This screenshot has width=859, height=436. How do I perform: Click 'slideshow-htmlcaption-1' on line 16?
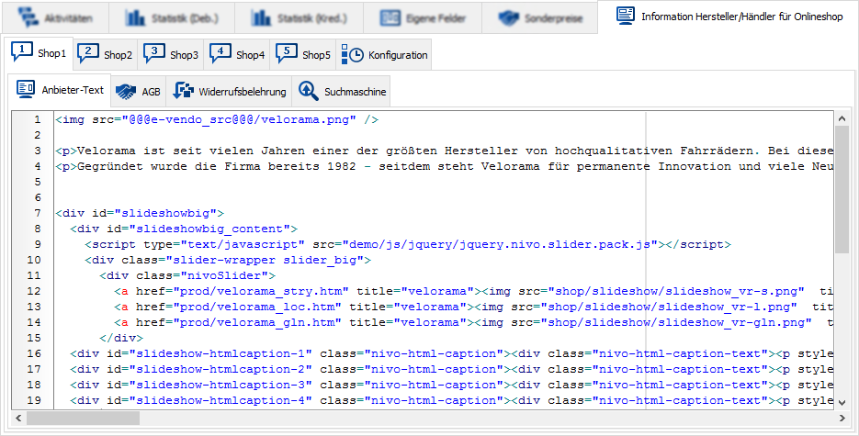coord(220,353)
